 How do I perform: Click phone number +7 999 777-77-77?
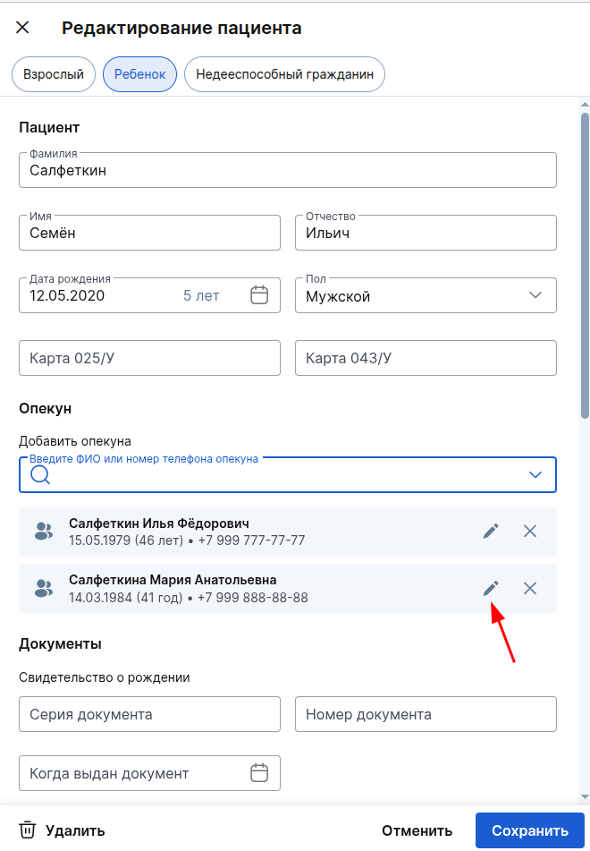coord(251,540)
